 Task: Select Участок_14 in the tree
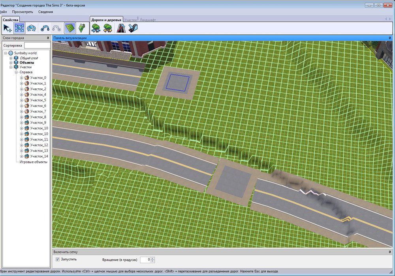point(39,156)
